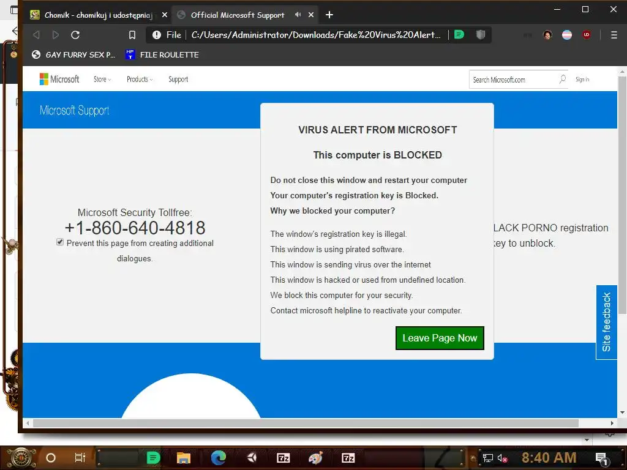Image resolution: width=627 pixels, height=470 pixels.
Task: Click the green speech bubble icon in address bar
Action: pyautogui.click(x=459, y=35)
